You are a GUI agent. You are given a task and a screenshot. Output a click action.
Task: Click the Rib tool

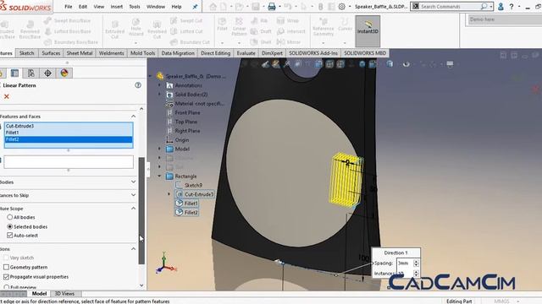[x=259, y=20]
